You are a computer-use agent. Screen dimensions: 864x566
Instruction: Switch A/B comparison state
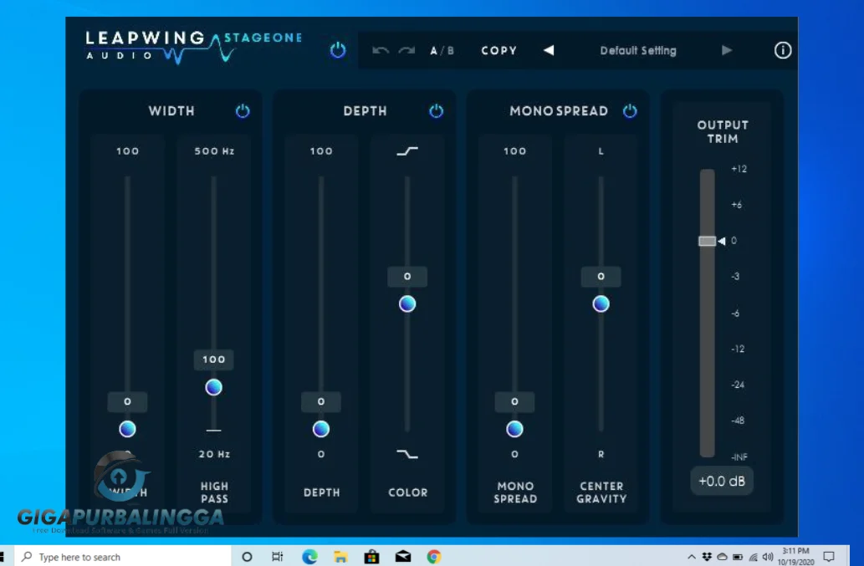coord(442,51)
